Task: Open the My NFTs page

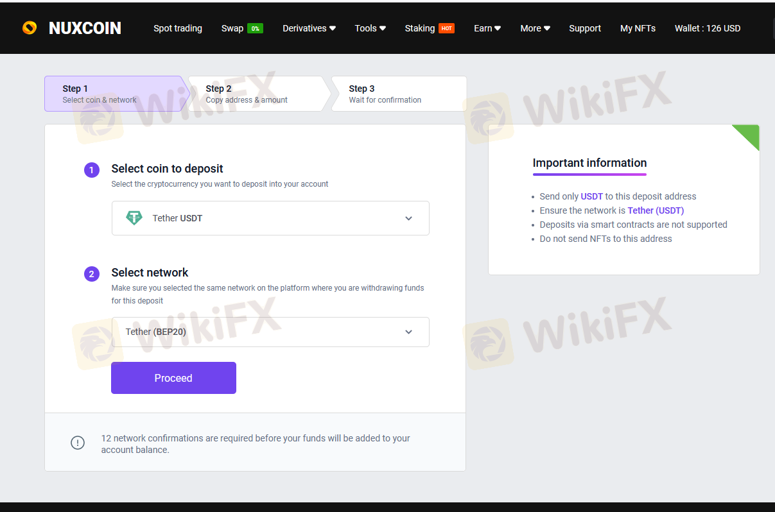Action: pos(638,28)
